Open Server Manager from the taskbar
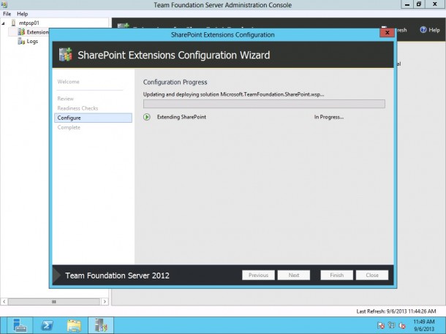446x334 pixels. [x=20, y=325]
